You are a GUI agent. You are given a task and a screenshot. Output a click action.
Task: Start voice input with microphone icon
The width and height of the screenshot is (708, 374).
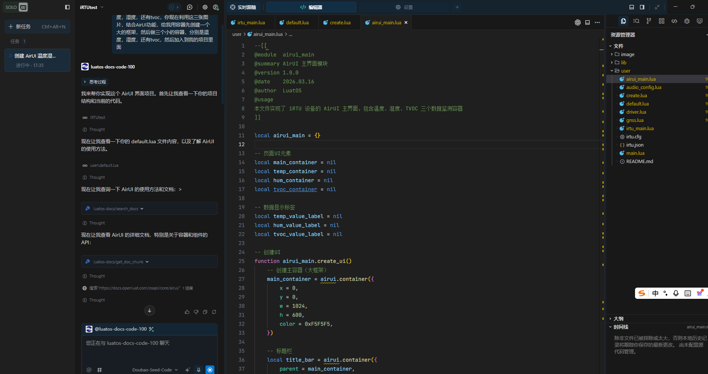[199, 370]
